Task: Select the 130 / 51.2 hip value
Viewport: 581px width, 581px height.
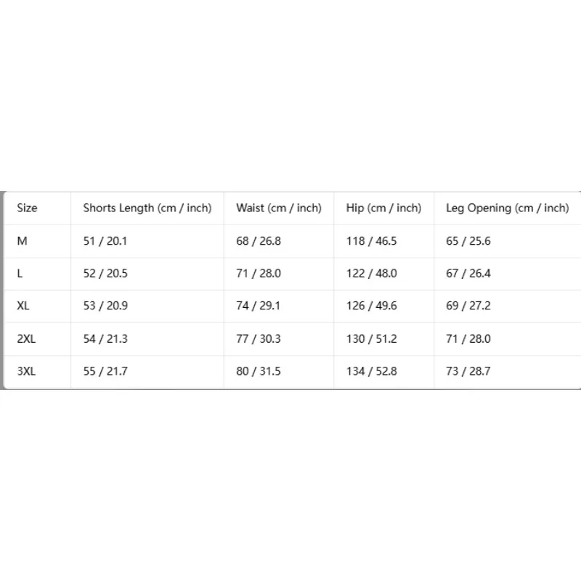Action: [371, 338]
